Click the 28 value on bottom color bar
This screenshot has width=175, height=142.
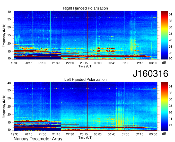tap(170, 106)
